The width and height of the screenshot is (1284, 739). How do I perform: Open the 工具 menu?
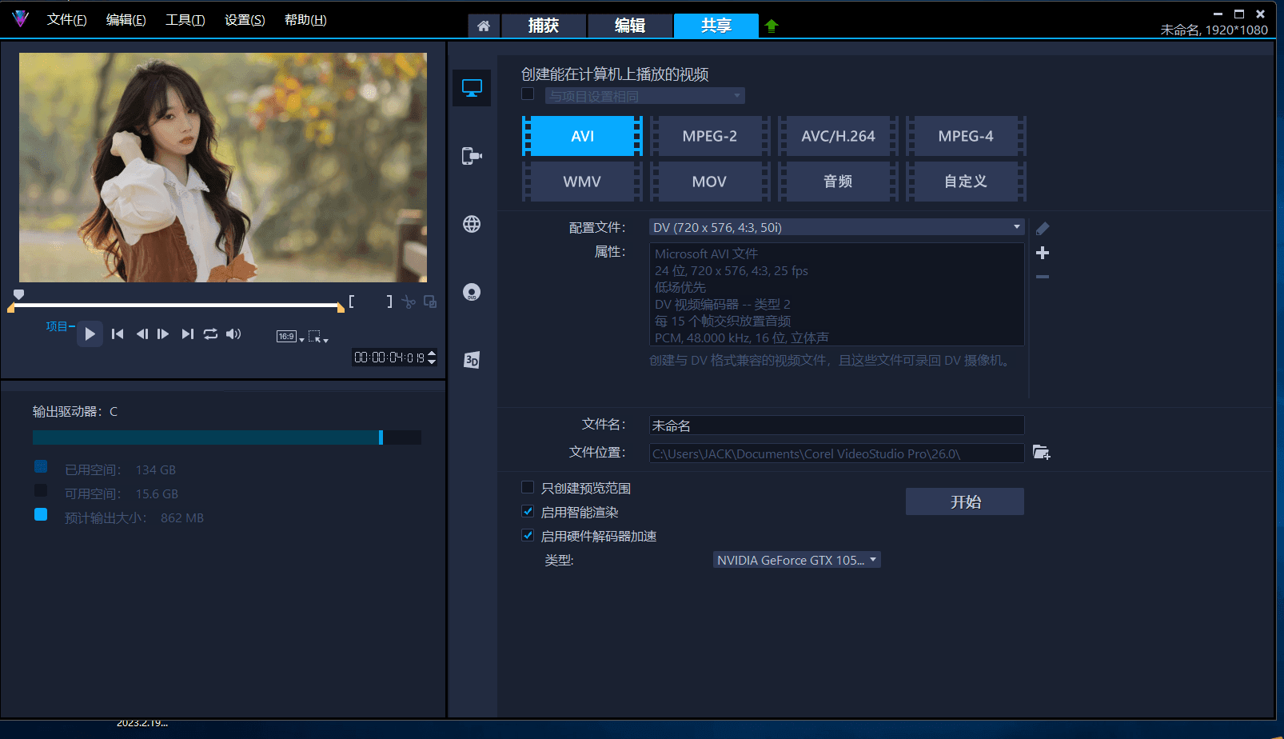tap(185, 19)
